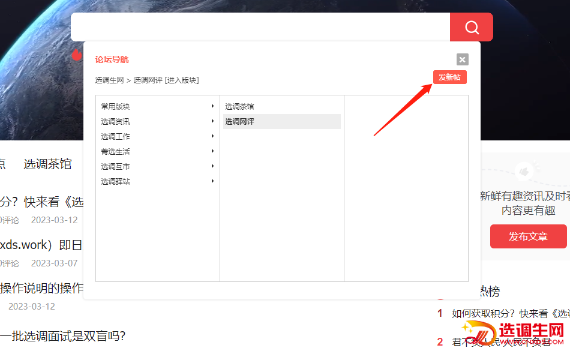Expand the arrow beside 菁选生活
This screenshot has width=570, height=351.
(212, 151)
